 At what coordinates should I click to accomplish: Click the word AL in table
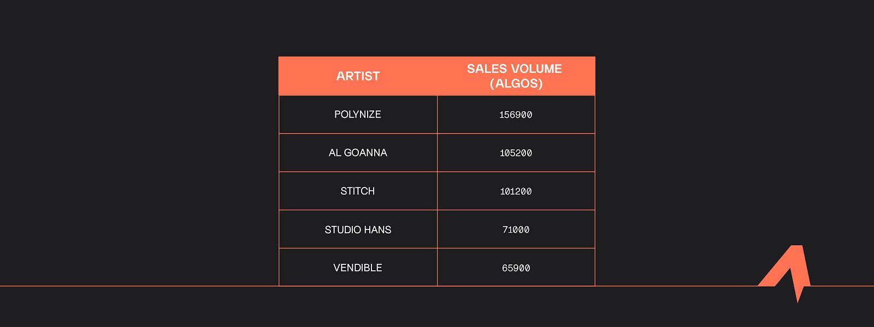334,153
